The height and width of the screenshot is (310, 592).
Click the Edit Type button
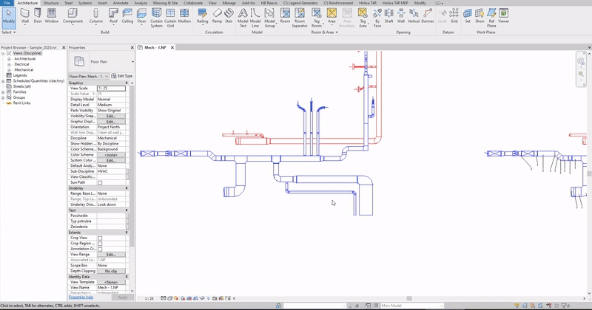pos(121,76)
